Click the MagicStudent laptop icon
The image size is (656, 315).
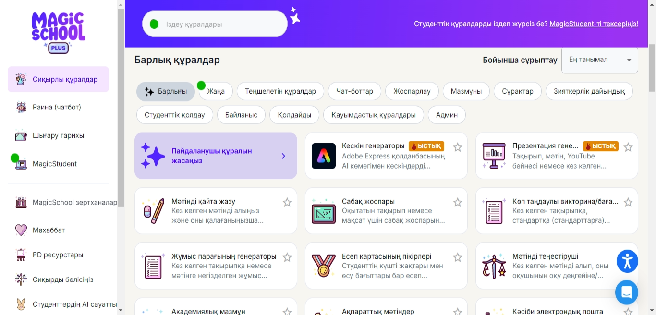(x=21, y=164)
